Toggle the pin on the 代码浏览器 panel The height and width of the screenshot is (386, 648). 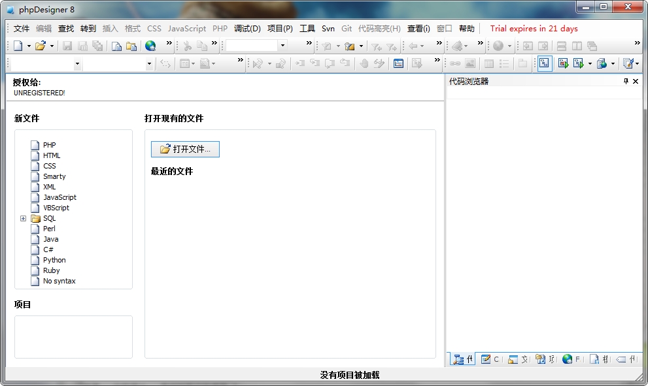tap(626, 81)
